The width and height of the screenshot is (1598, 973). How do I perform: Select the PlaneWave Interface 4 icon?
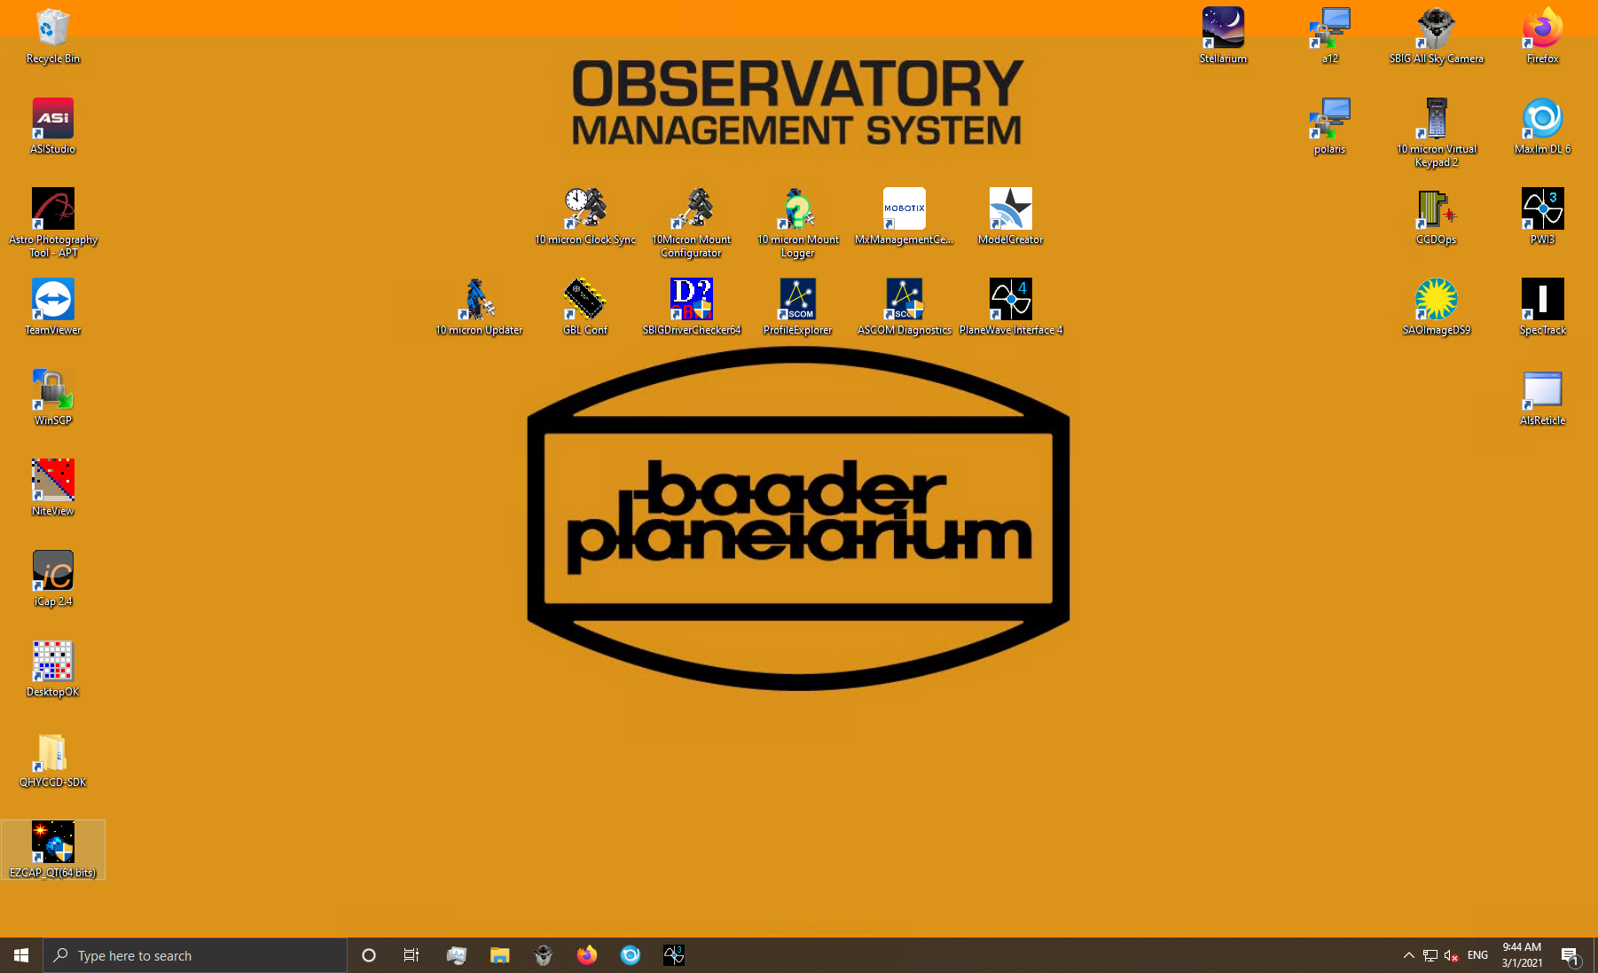point(1010,301)
